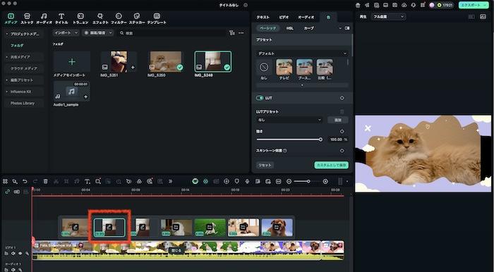Open the トランジション (Transitions) tab

point(80,18)
